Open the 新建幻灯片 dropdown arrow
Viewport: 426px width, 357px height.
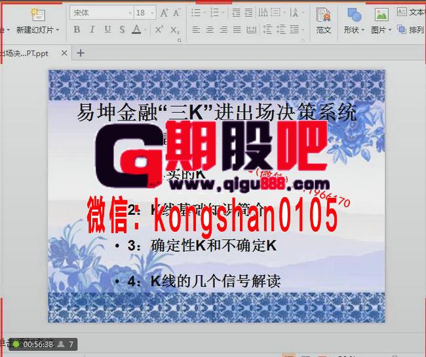(58, 30)
